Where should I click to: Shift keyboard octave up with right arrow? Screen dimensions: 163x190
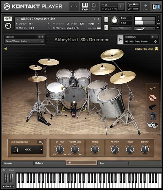point(13,186)
